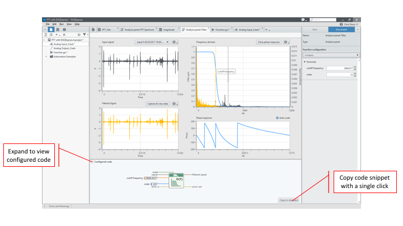This screenshot has height=226, width=403.
Task: Click the refresh icon in project panel
Action: (x=78, y=35)
